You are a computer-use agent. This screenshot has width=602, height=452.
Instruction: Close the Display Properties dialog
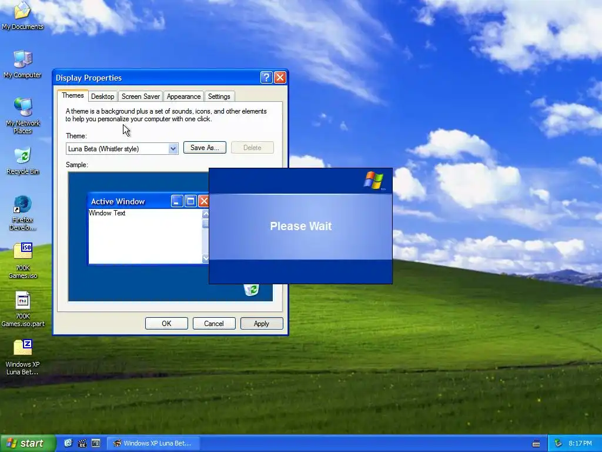pyautogui.click(x=280, y=78)
